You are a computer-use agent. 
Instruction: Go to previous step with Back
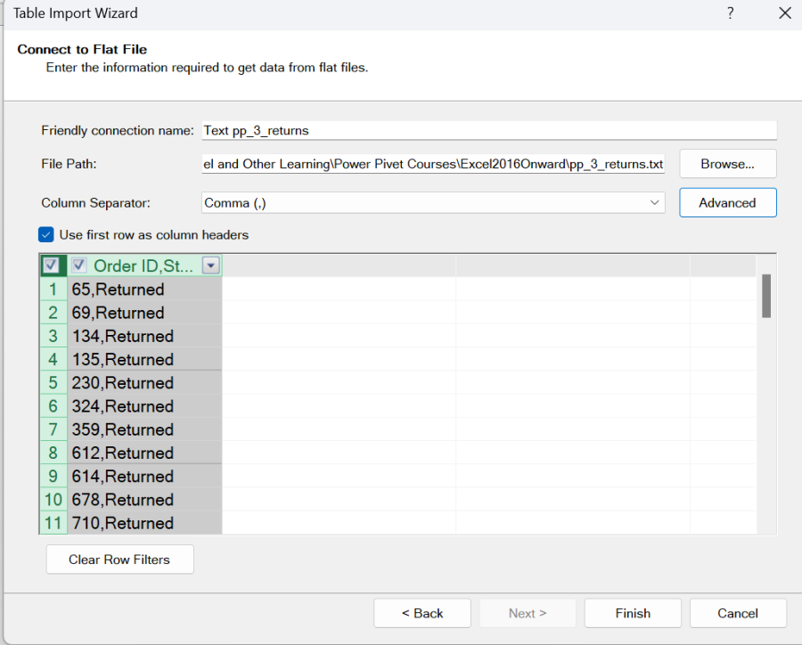[x=422, y=613]
